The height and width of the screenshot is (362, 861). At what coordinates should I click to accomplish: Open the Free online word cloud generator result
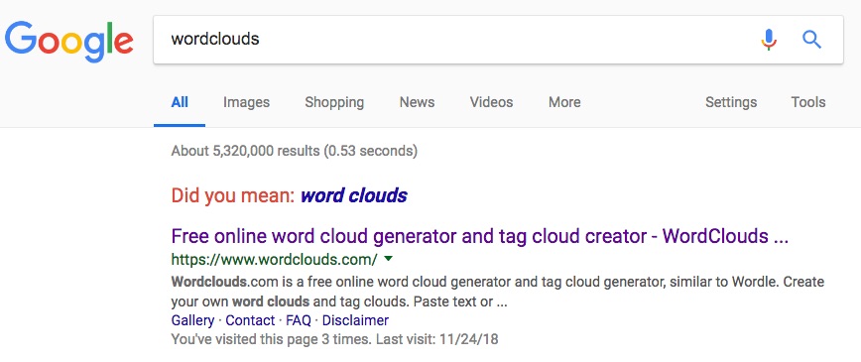tap(480, 236)
